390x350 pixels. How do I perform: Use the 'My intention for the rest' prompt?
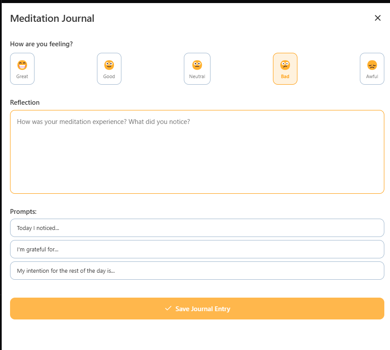(x=197, y=271)
